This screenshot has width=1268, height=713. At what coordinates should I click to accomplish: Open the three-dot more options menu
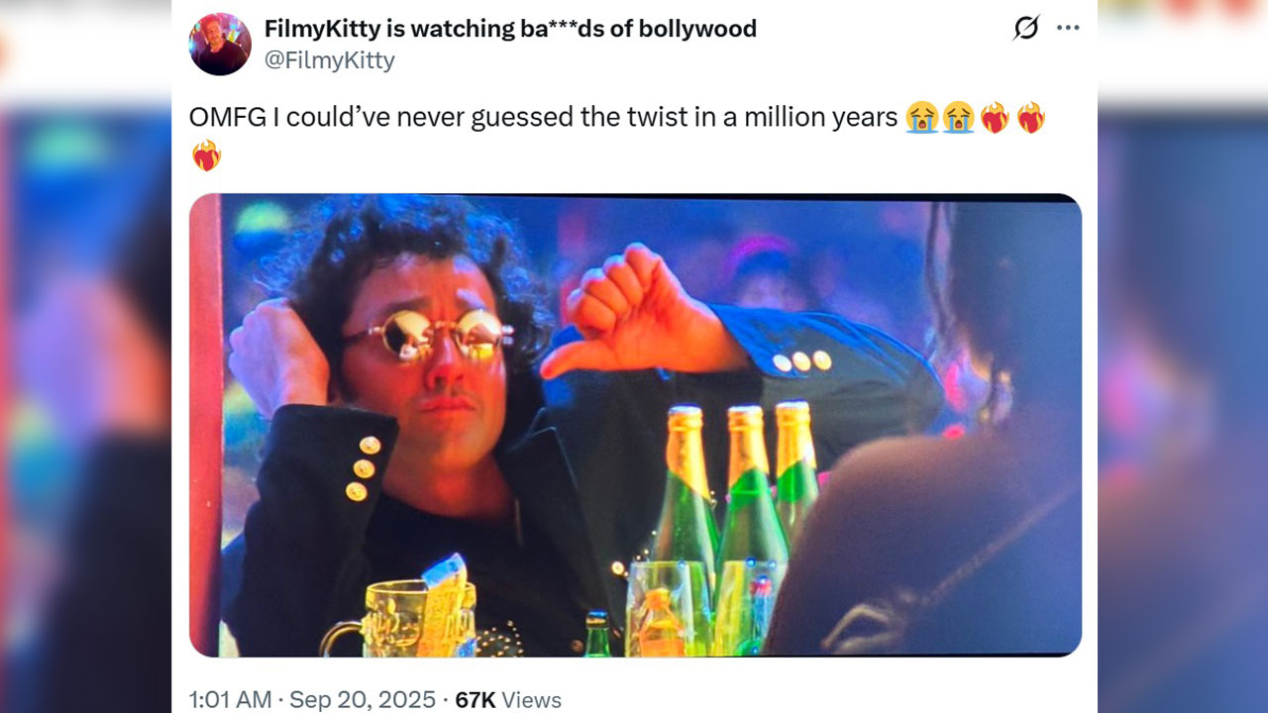[1068, 28]
